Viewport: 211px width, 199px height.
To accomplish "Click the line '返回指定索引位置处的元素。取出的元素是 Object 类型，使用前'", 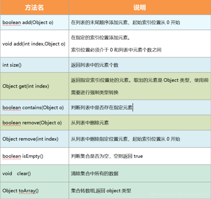I will (140, 80).
